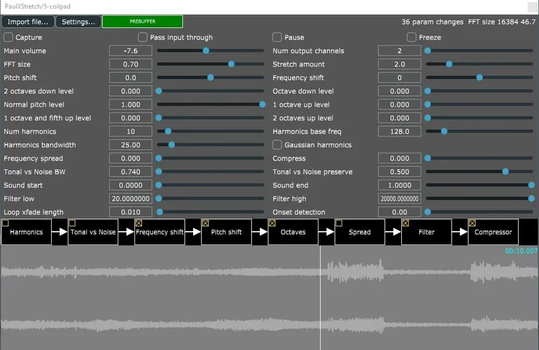Click the Frequency shift module box
The width and height of the screenshot is (539, 350).
pyautogui.click(x=160, y=232)
